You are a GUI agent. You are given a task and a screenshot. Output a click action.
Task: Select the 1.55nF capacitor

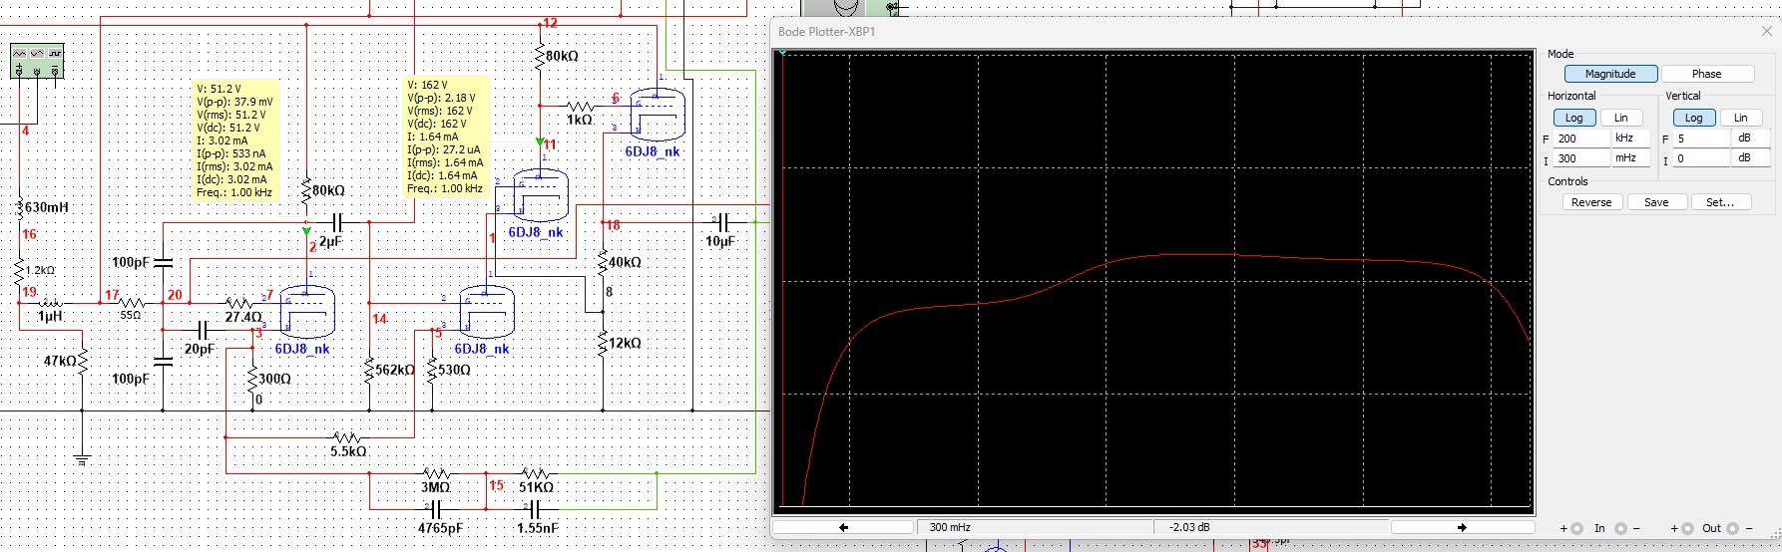[x=537, y=508]
